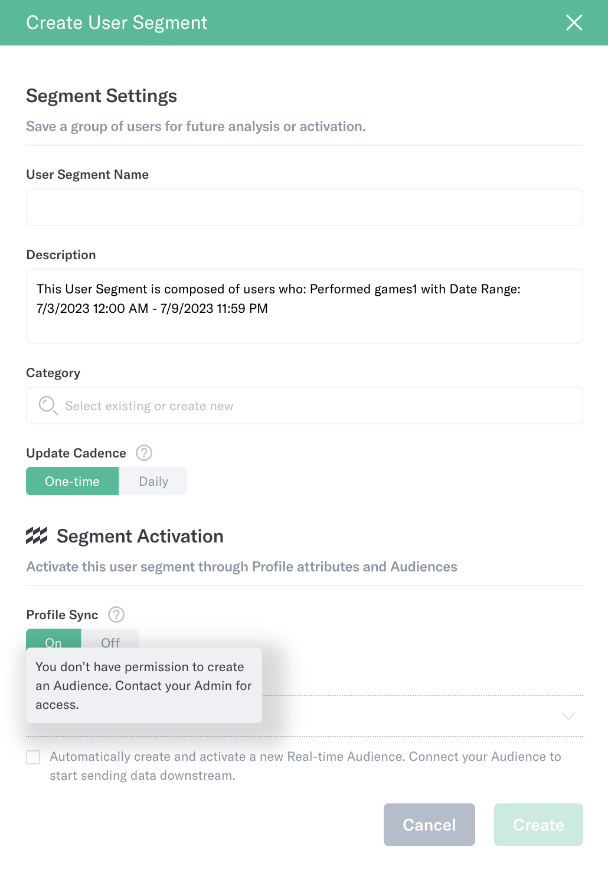Click the permission warning tooltip
The height and width of the screenshot is (876, 608).
pyautogui.click(x=144, y=685)
